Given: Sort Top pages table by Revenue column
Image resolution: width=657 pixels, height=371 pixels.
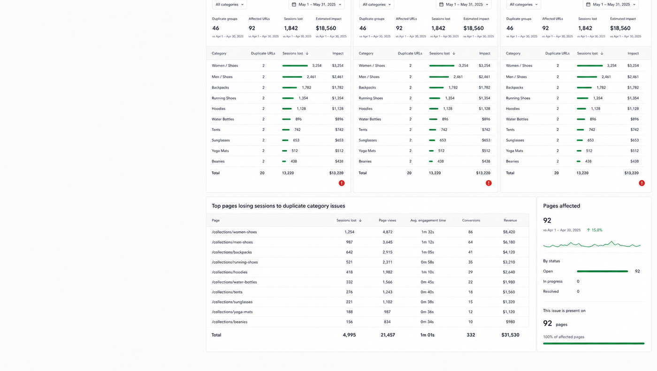Looking at the screenshot, I should (x=510, y=220).
